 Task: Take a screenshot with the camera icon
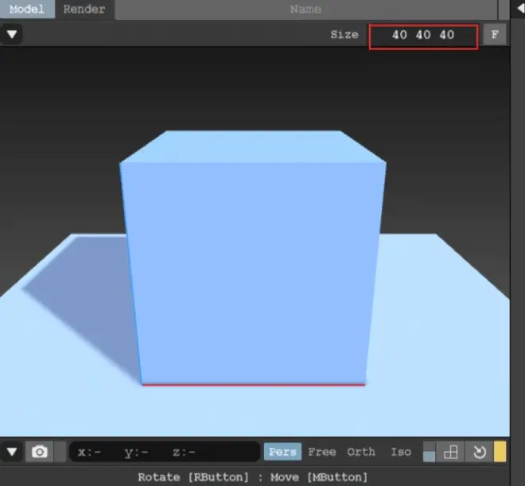point(40,452)
